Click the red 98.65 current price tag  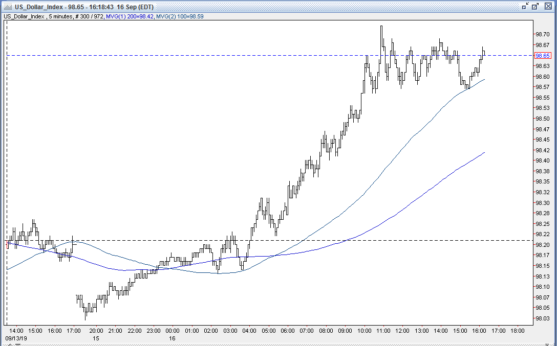pyautogui.click(x=543, y=56)
